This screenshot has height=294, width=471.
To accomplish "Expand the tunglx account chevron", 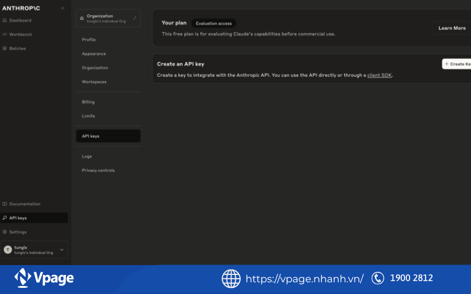I will point(62,250).
